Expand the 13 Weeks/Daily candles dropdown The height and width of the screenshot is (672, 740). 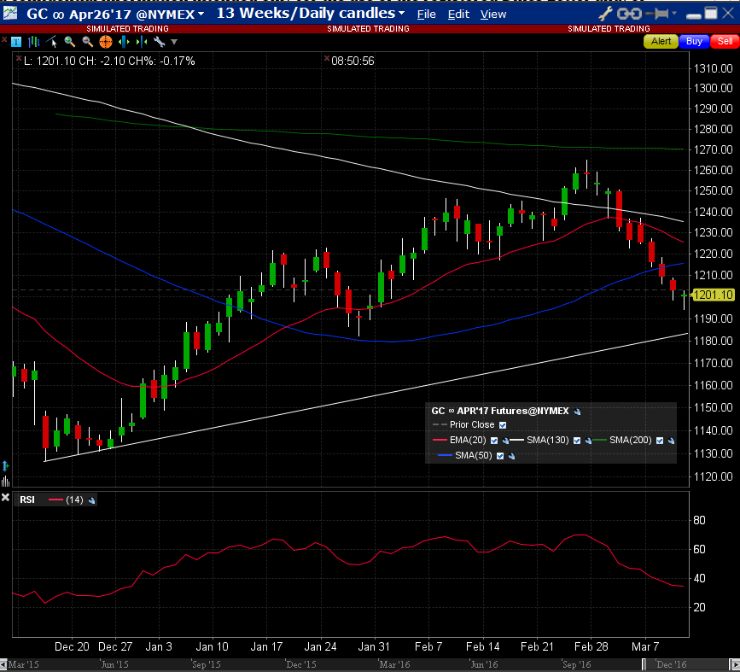tap(400, 15)
